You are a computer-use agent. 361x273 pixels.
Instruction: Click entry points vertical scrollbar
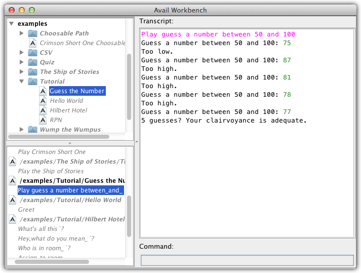click(129, 216)
